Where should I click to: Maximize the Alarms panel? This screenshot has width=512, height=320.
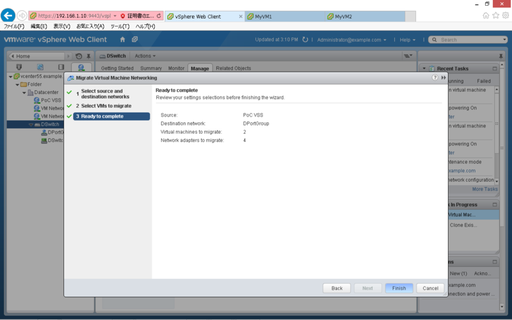495,262
